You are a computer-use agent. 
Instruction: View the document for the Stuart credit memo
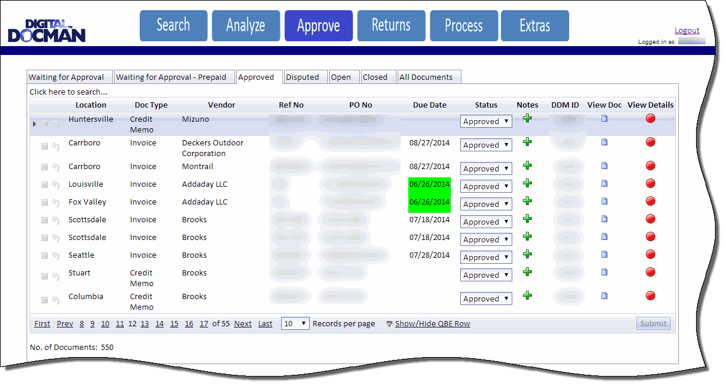604,272
